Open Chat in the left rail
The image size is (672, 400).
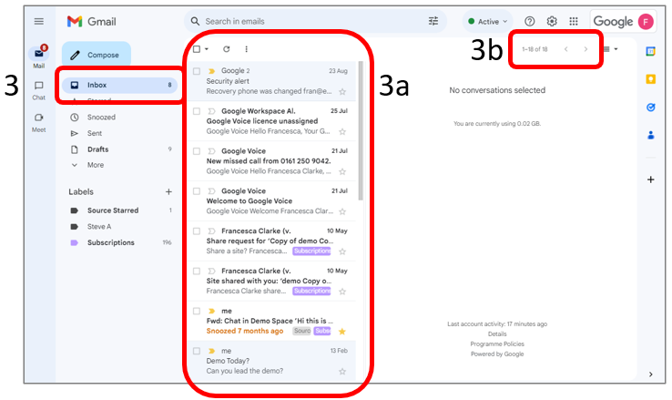tap(38, 90)
